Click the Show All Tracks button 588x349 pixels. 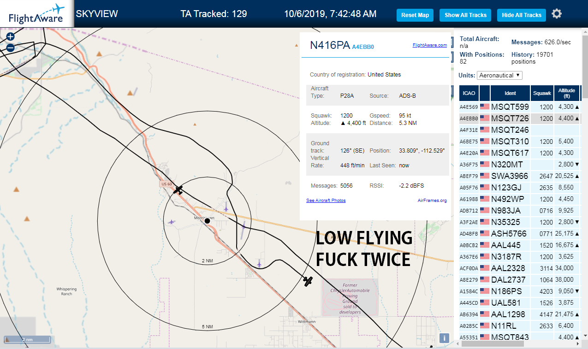click(x=465, y=15)
